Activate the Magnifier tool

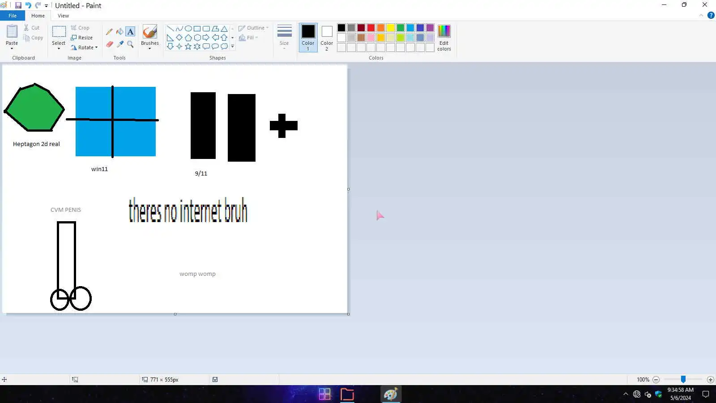tap(130, 44)
